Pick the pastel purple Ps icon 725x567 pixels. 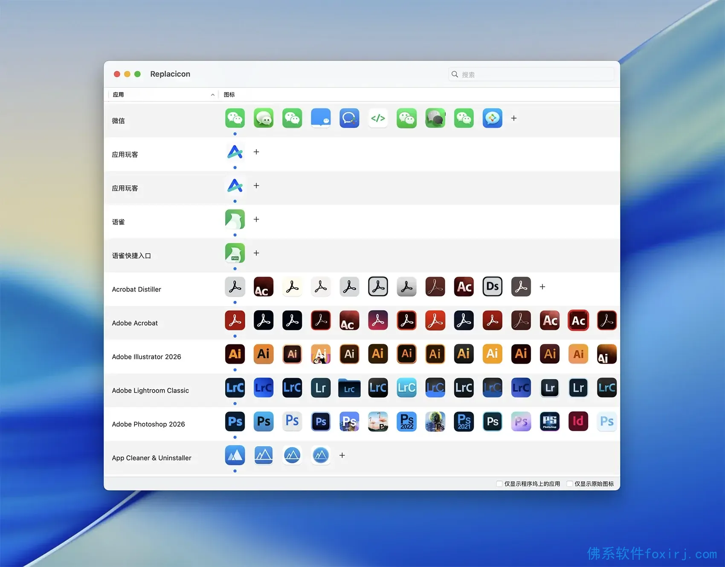(x=521, y=421)
